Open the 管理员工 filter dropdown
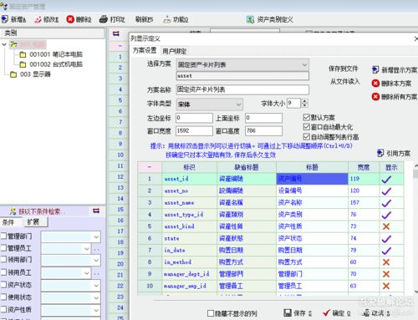 coord(87,249)
